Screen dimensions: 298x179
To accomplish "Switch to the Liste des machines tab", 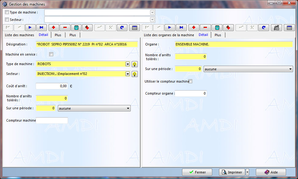I will (x=20, y=35).
